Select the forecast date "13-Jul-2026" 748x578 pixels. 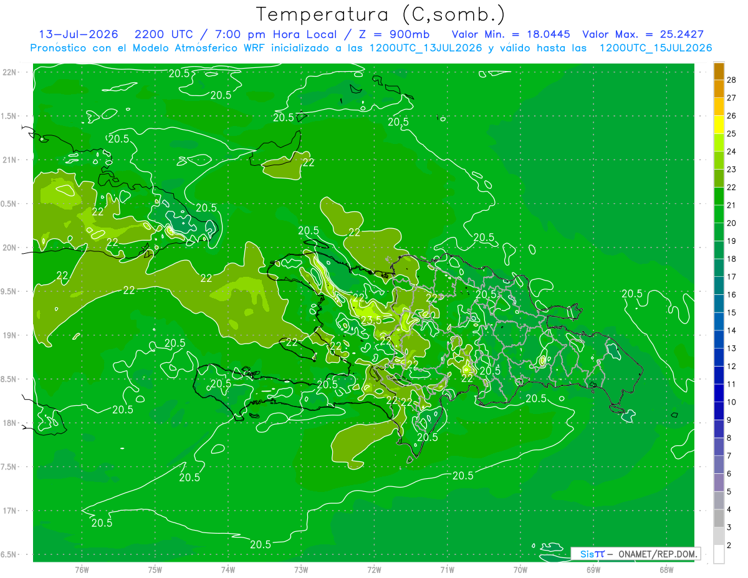pyautogui.click(x=79, y=34)
